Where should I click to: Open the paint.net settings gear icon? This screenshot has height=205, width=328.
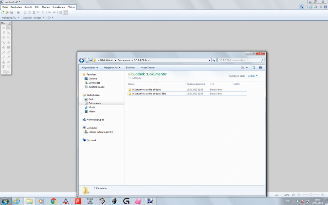click(320, 7)
